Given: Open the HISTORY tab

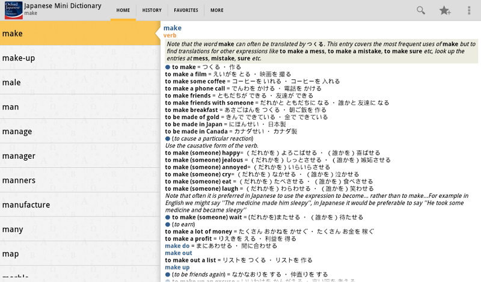Looking at the screenshot, I should pyautogui.click(x=152, y=10).
